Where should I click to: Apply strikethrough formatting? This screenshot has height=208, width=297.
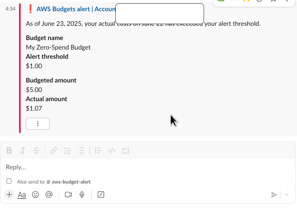pyautogui.click(x=36, y=151)
